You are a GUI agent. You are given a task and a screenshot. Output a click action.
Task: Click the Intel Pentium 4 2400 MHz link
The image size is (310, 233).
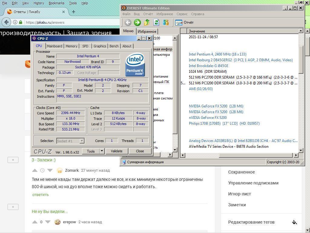click(x=217, y=54)
